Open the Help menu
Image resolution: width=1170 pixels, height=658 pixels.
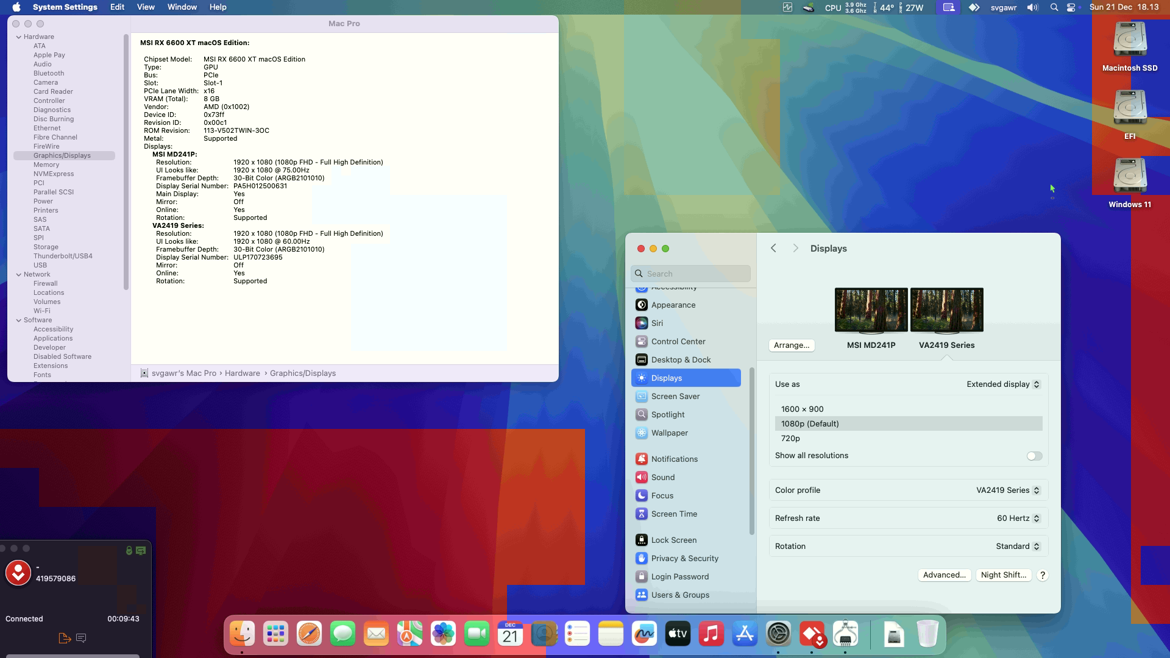[x=218, y=7]
